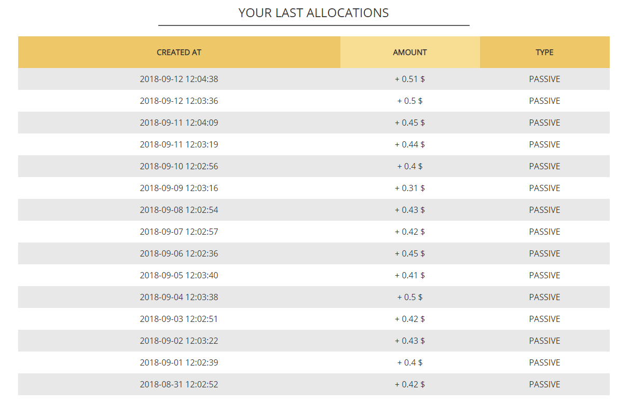
Task: Click PASSIVE type in the 2018-08-31 row
Action: 544,385
